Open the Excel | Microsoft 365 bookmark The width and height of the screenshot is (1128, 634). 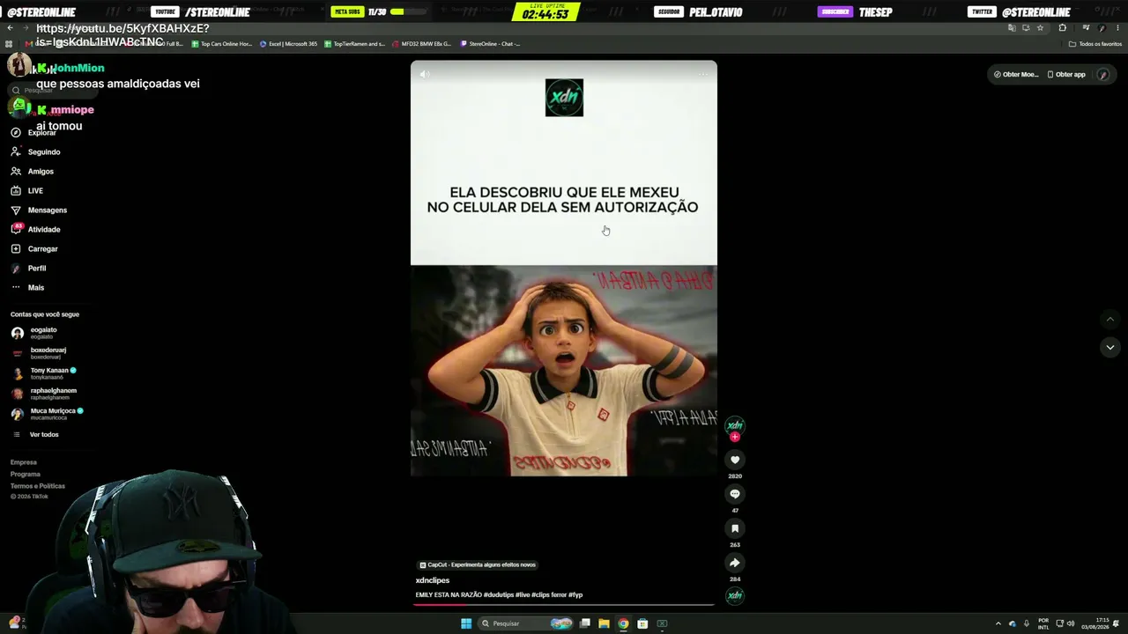pyautogui.click(x=288, y=44)
